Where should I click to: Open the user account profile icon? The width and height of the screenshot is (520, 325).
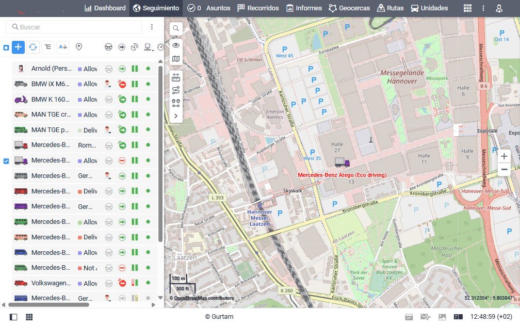pyautogui.click(x=499, y=8)
